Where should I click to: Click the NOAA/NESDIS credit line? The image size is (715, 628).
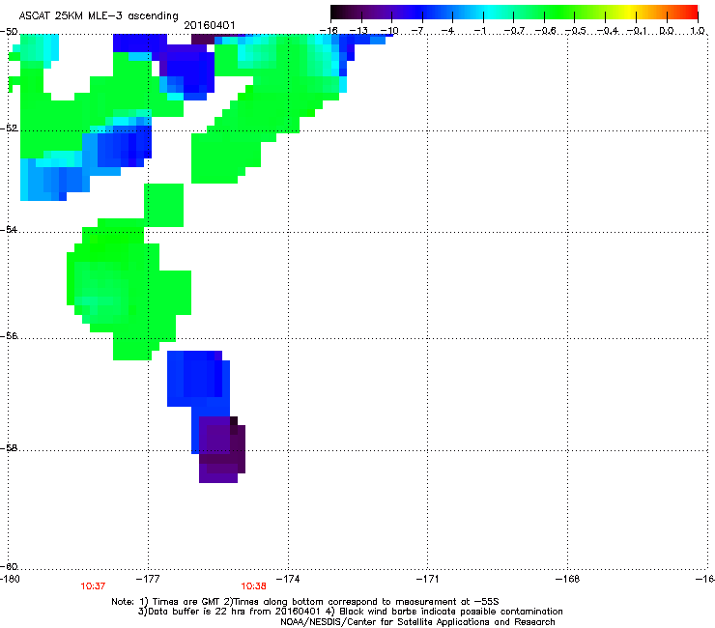(x=417, y=622)
